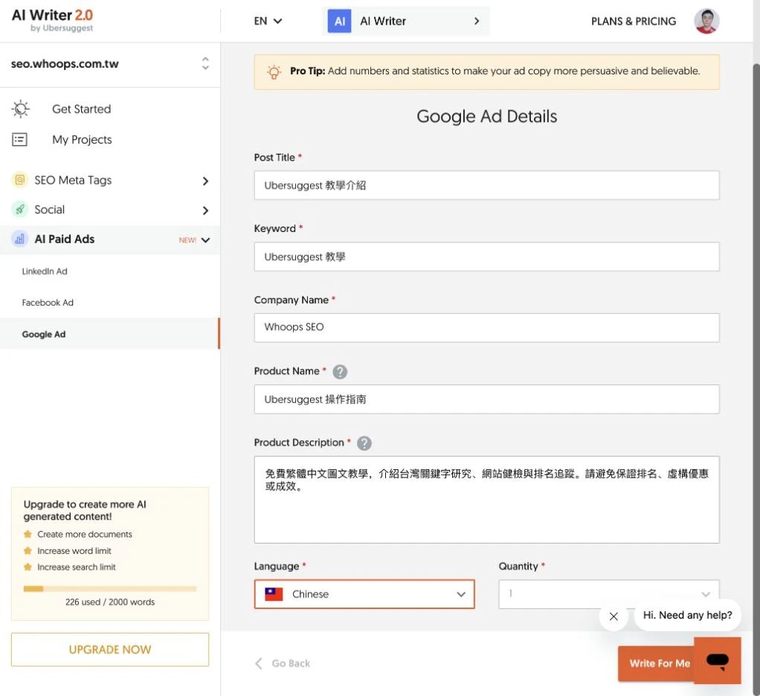The height and width of the screenshot is (696, 760).
Task: Click Write For Me button
Action: tap(657, 663)
